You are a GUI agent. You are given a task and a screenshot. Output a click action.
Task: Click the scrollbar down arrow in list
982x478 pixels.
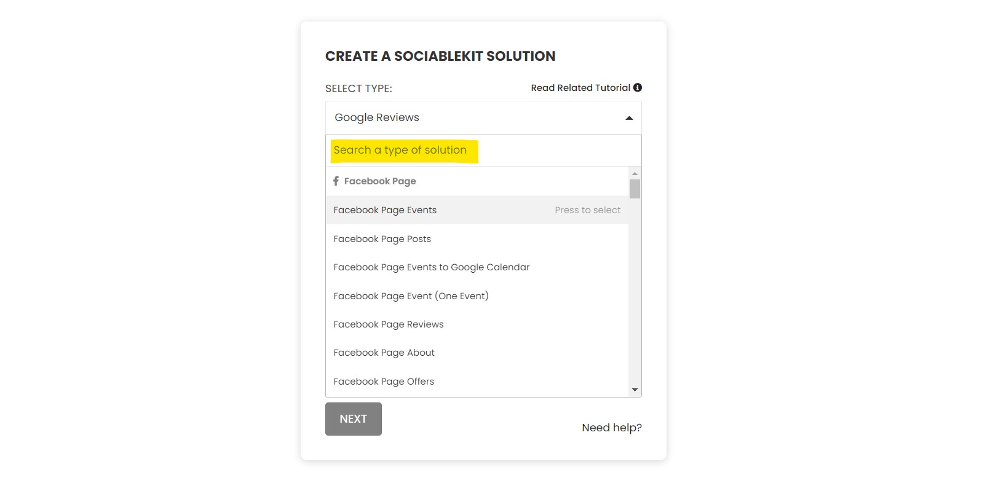point(635,390)
